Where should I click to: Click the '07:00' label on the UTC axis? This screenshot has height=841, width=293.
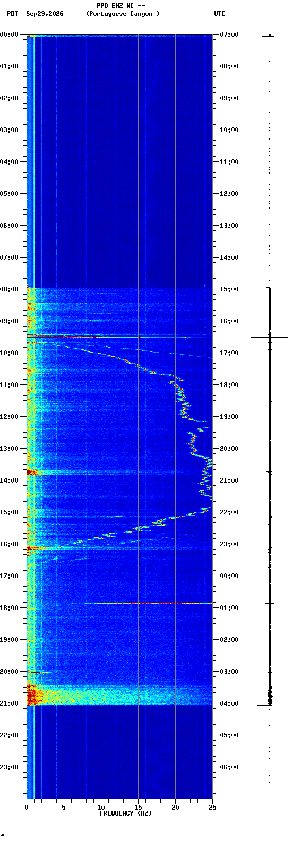(229, 34)
